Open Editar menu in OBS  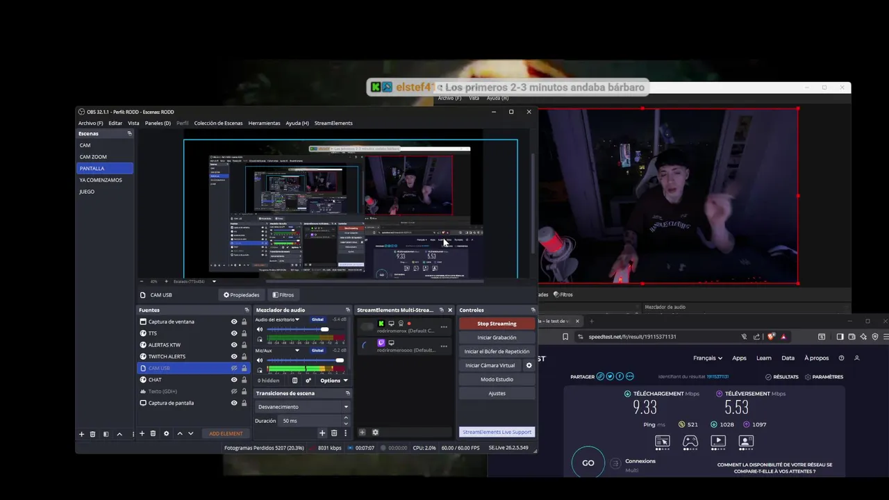[115, 123]
